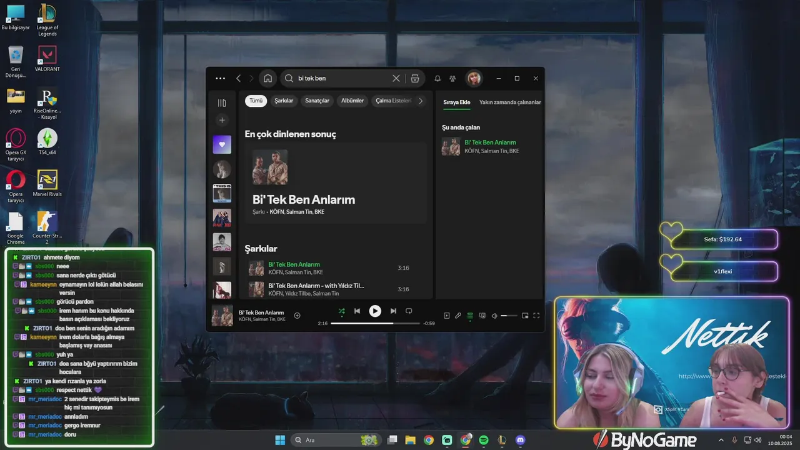Open Discord from taskbar
800x450 pixels.
coord(521,440)
